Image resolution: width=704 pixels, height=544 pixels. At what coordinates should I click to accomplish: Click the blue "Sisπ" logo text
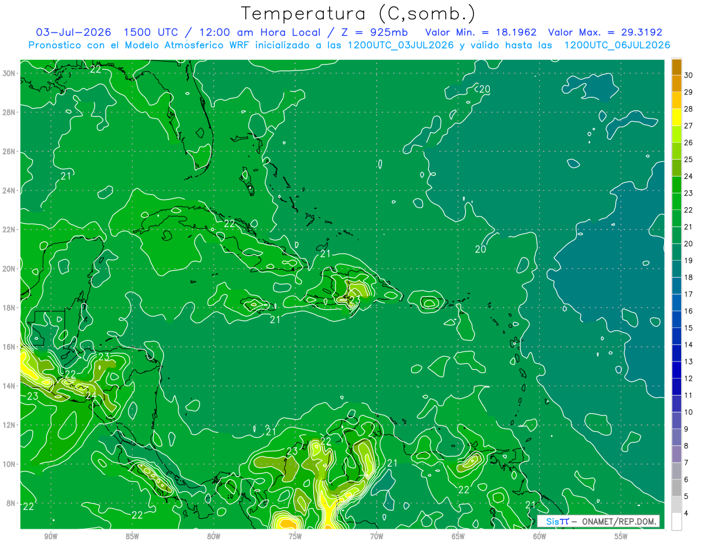557,521
